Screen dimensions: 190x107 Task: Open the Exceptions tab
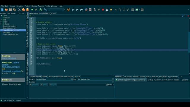point(128,77)
